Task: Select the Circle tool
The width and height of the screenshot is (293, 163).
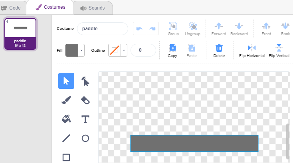Action: (x=85, y=138)
